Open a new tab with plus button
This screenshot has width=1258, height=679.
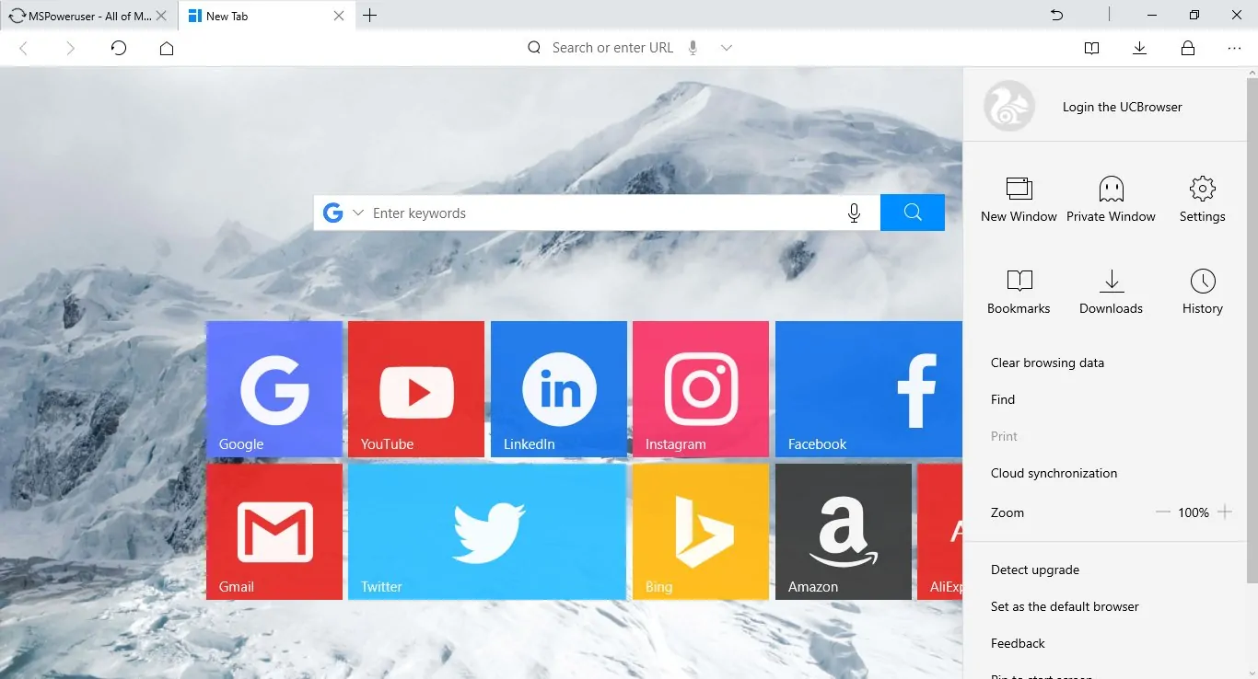[370, 16]
